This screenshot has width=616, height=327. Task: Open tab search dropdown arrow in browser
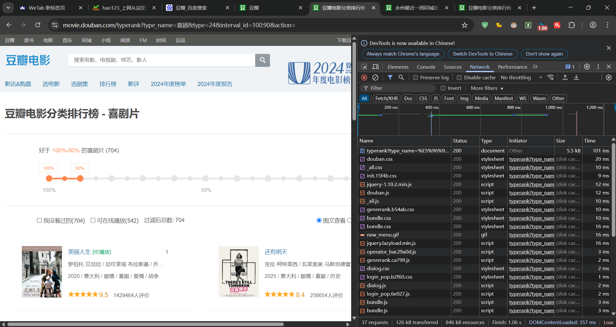tap(8, 8)
